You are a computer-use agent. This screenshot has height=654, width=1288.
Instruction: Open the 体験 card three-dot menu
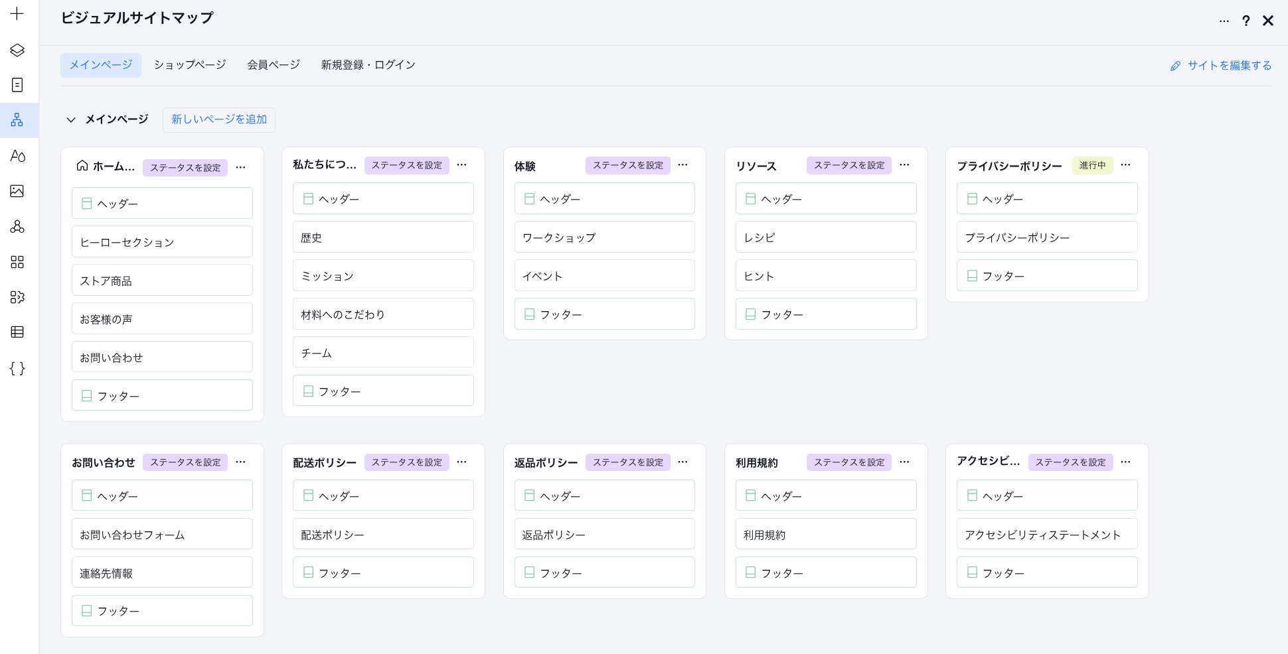click(x=683, y=165)
